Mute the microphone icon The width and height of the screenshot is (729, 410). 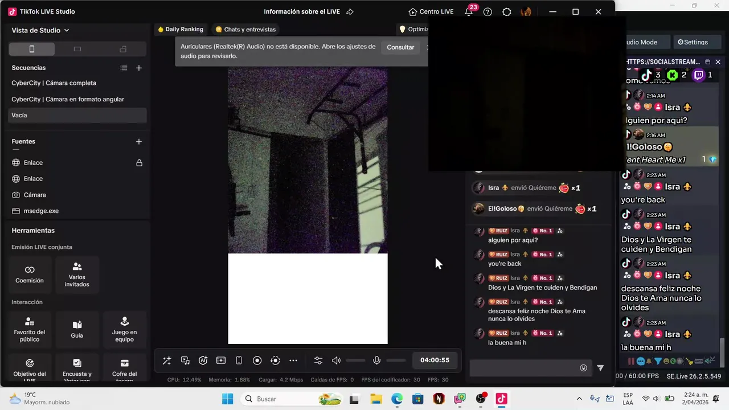pos(376,360)
